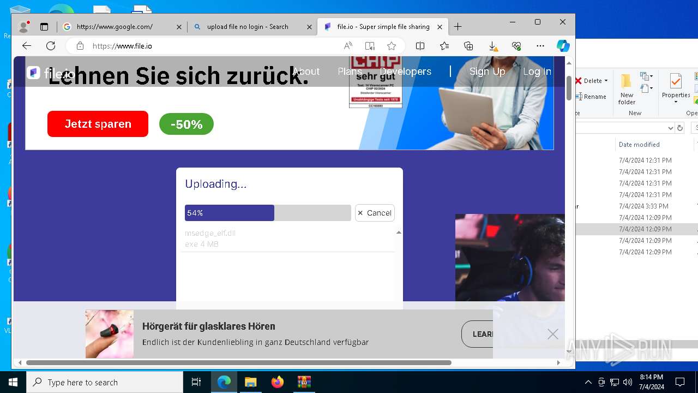Open Windows Start menu

click(13, 382)
